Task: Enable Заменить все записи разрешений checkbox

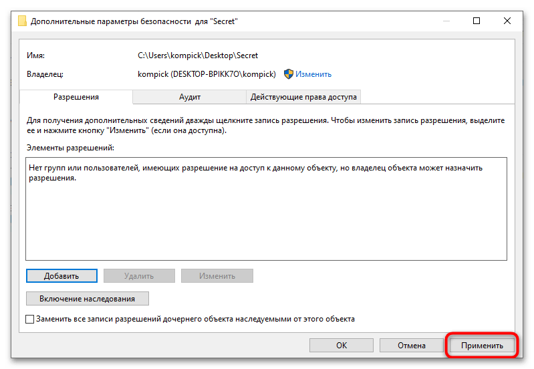Action: (30, 320)
